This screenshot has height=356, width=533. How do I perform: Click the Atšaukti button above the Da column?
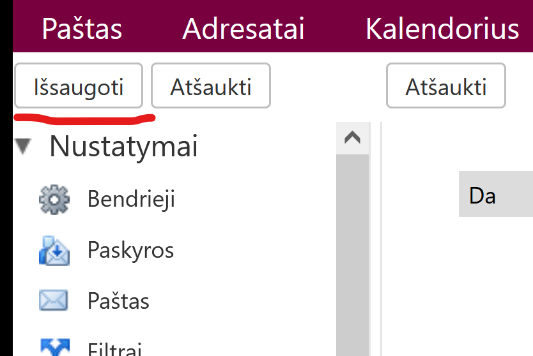click(445, 87)
